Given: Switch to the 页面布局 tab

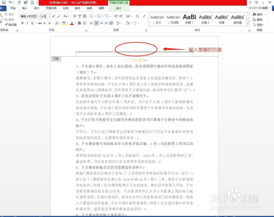Looking at the screenshot, I should (x=51, y=8).
